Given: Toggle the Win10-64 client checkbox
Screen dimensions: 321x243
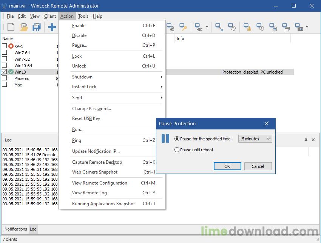Looking at the screenshot, I should tap(4, 65).
